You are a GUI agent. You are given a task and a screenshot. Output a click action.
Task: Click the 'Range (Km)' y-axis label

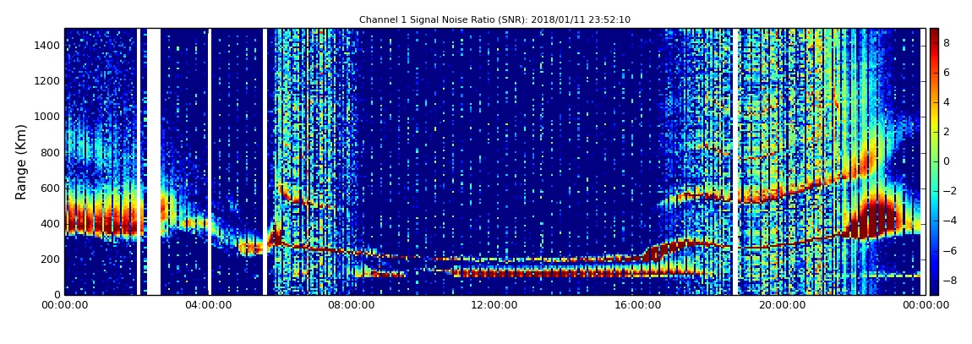tap(21, 161)
